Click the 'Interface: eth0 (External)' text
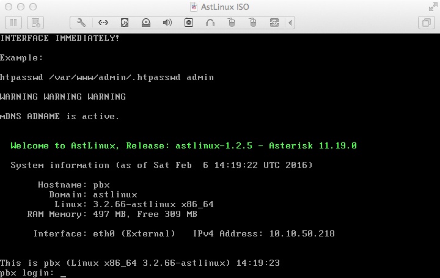The height and width of the screenshot is (278, 440). pyautogui.click(x=104, y=233)
